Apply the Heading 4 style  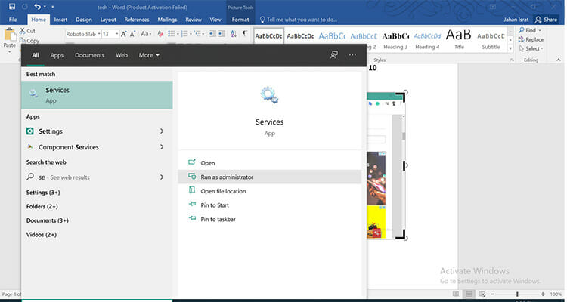[427, 41]
